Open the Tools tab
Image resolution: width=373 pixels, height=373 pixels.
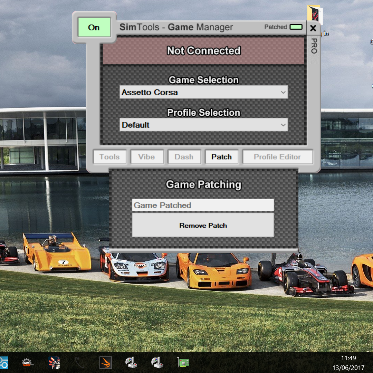(110, 157)
